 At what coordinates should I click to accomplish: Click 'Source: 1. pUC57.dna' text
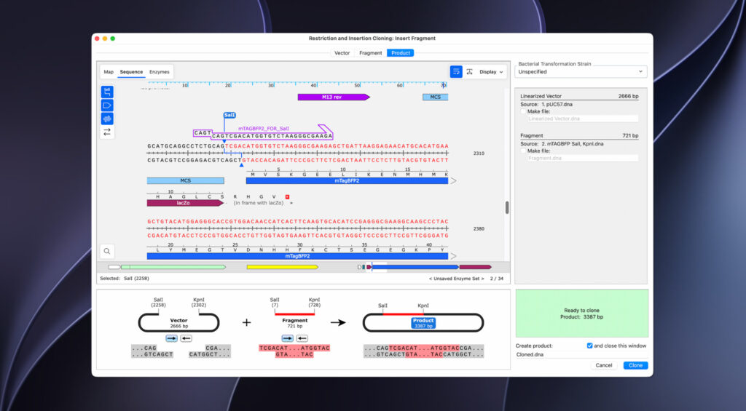pos(546,104)
